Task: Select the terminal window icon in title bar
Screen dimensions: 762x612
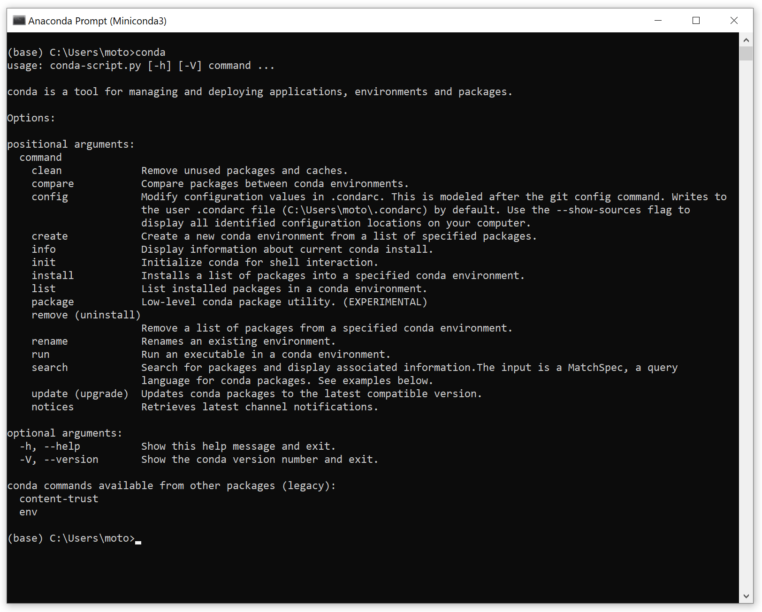Action: pyautogui.click(x=18, y=20)
